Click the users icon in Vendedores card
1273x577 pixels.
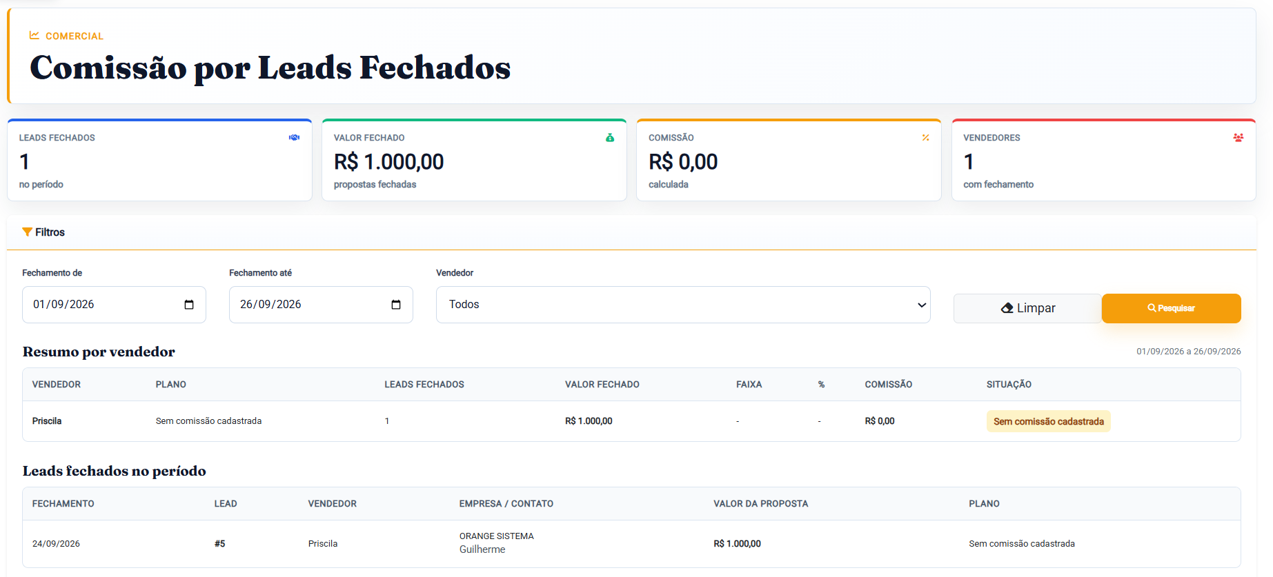(1239, 137)
